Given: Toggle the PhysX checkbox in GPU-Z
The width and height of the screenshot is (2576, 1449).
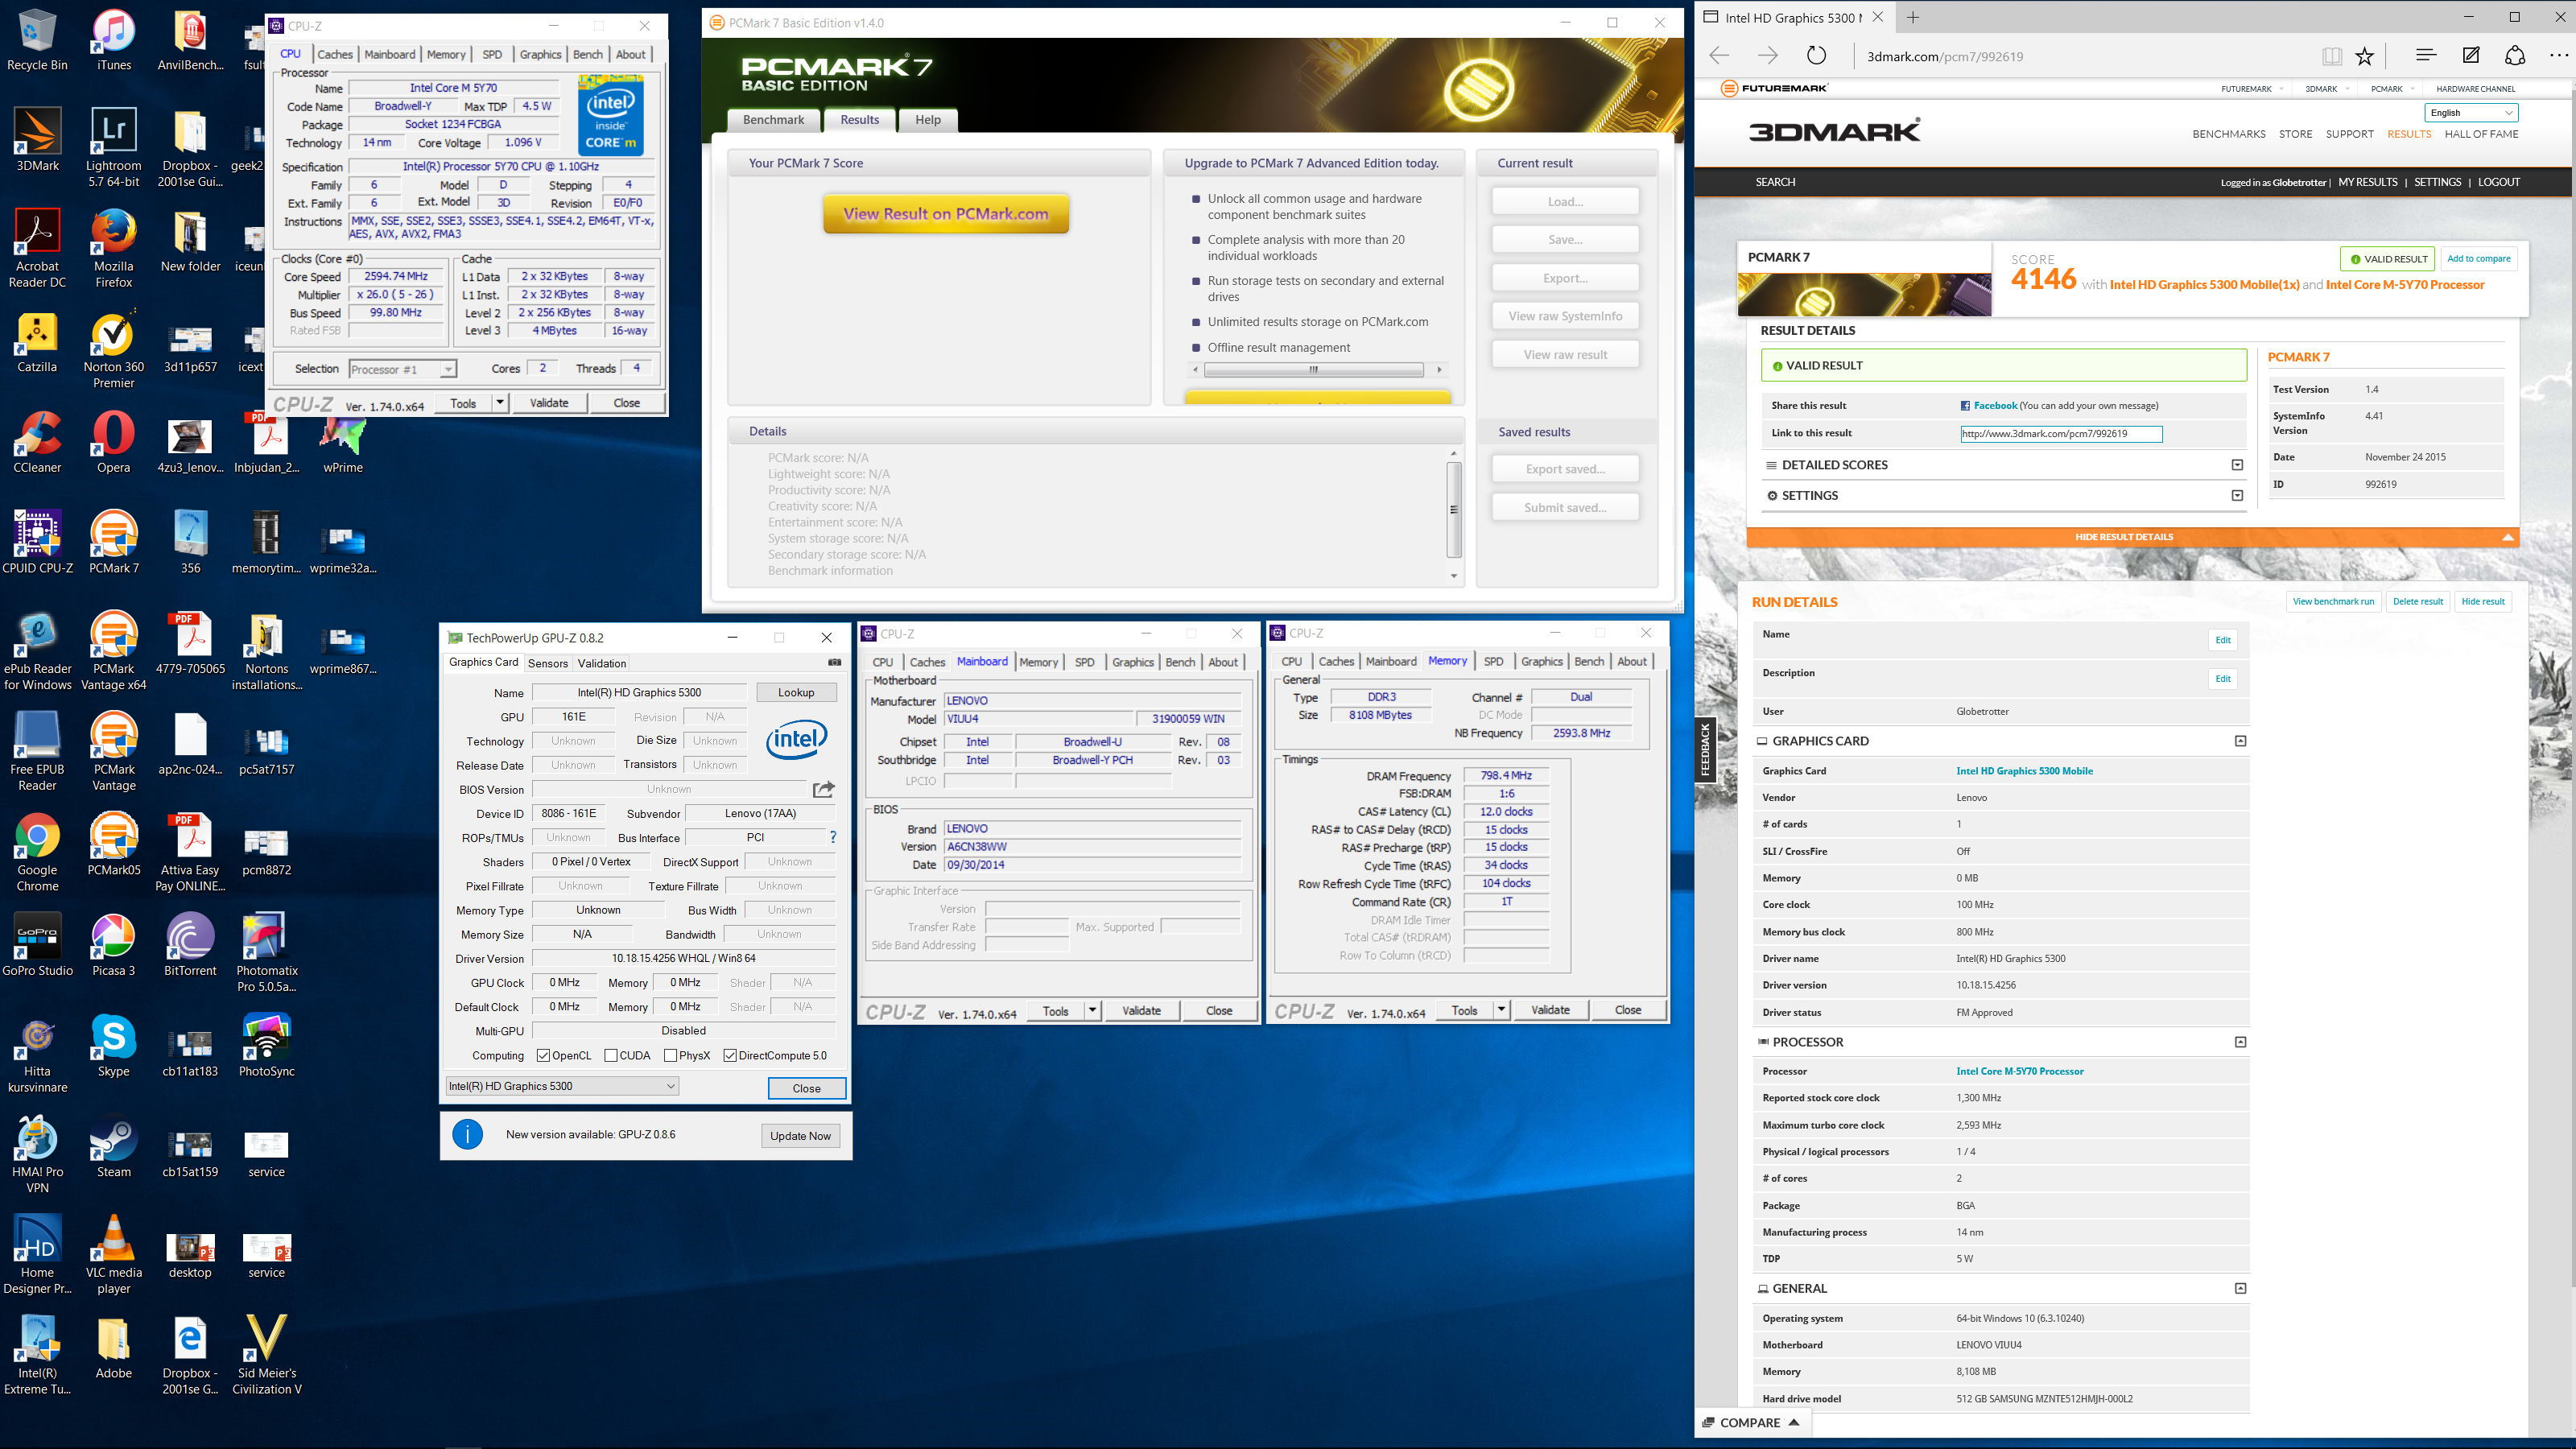Looking at the screenshot, I should 670,1055.
